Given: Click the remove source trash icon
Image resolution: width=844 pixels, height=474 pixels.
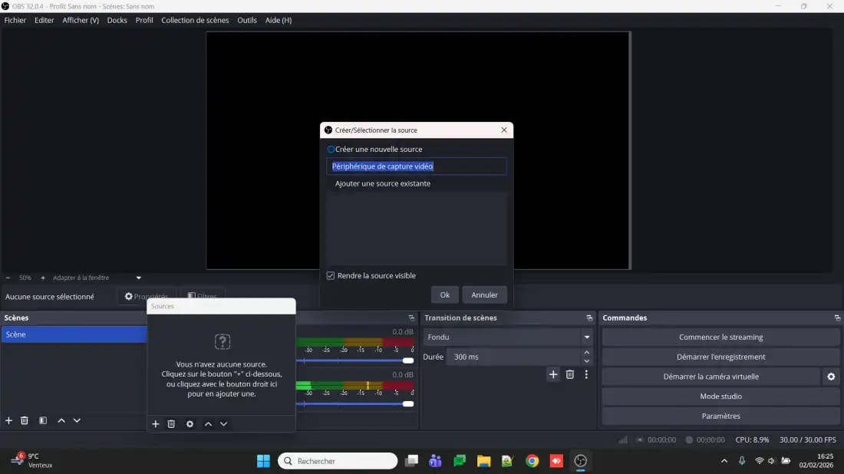Looking at the screenshot, I should click(x=172, y=424).
